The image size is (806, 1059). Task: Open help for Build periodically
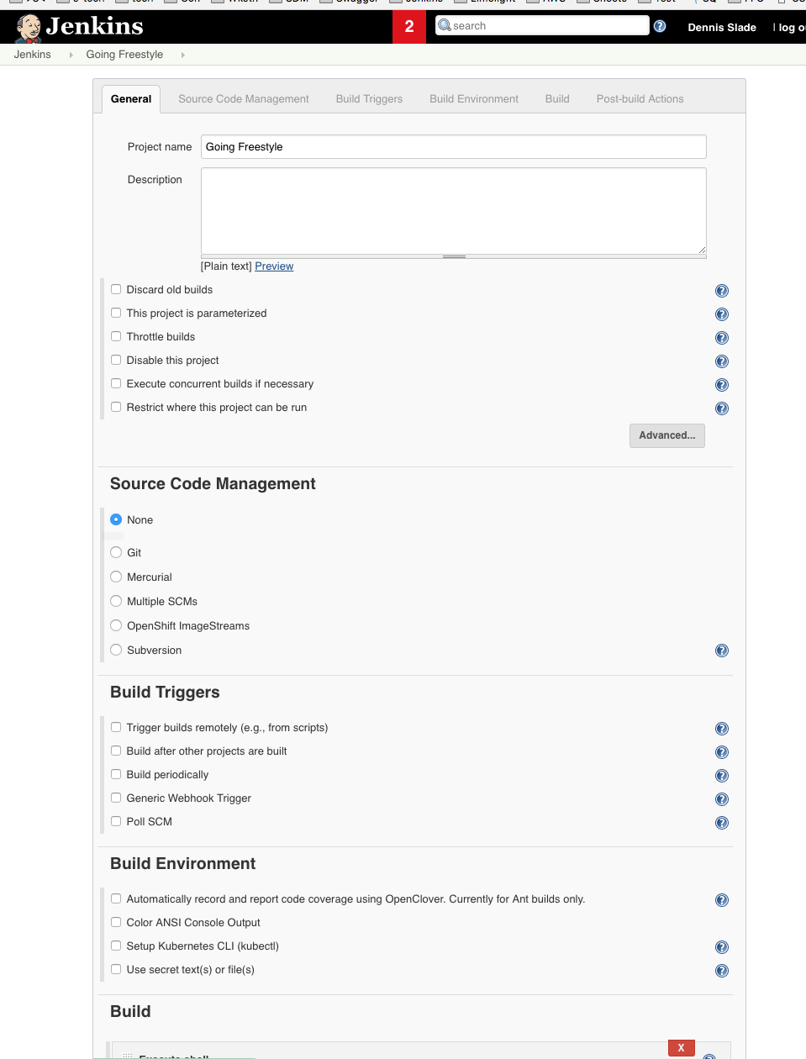(x=721, y=776)
